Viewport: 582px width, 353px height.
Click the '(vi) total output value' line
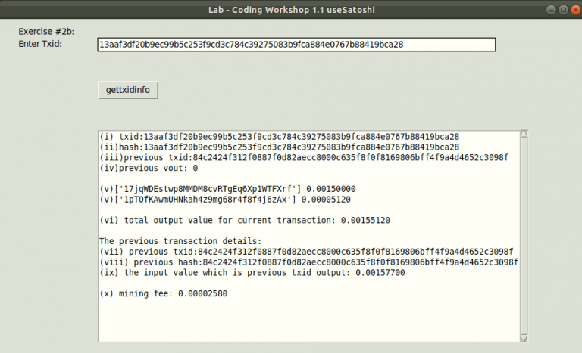[x=245, y=221]
